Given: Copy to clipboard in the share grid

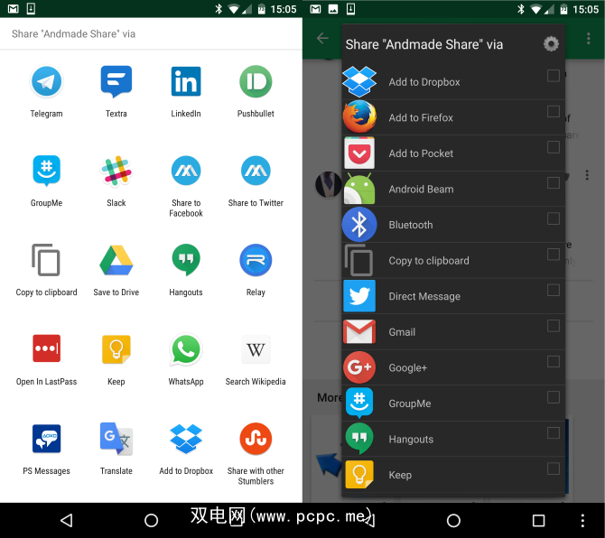Looking at the screenshot, I should click(x=46, y=260).
